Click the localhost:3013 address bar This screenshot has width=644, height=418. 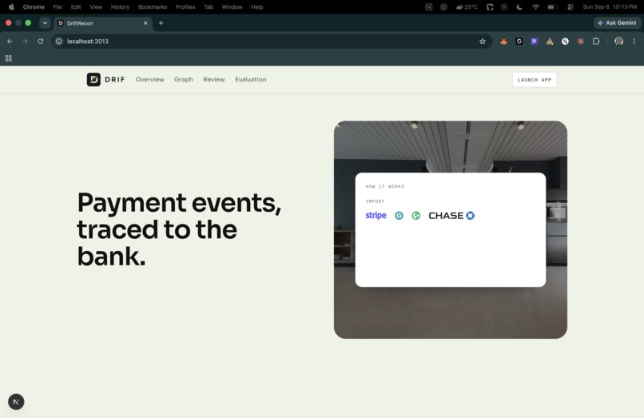point(272,41)
